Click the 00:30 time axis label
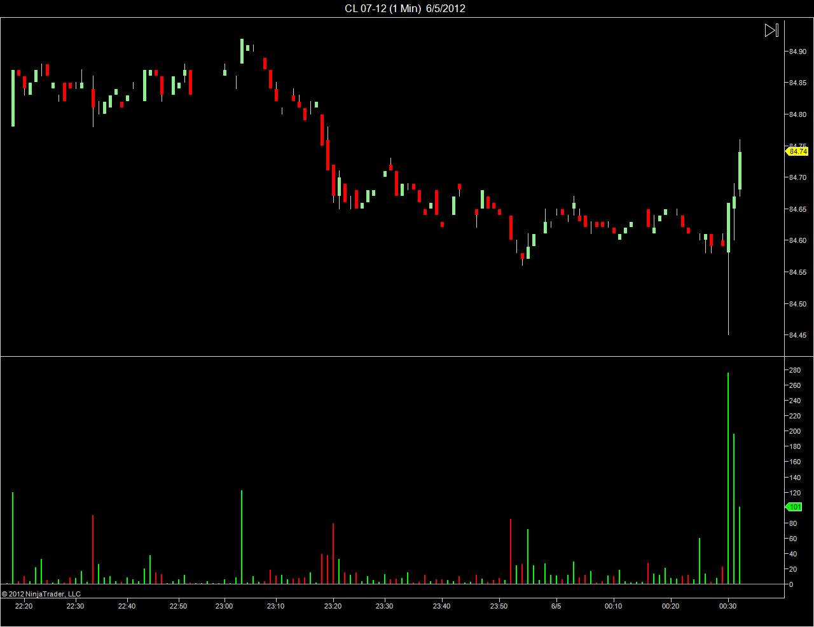 point(728,606)
